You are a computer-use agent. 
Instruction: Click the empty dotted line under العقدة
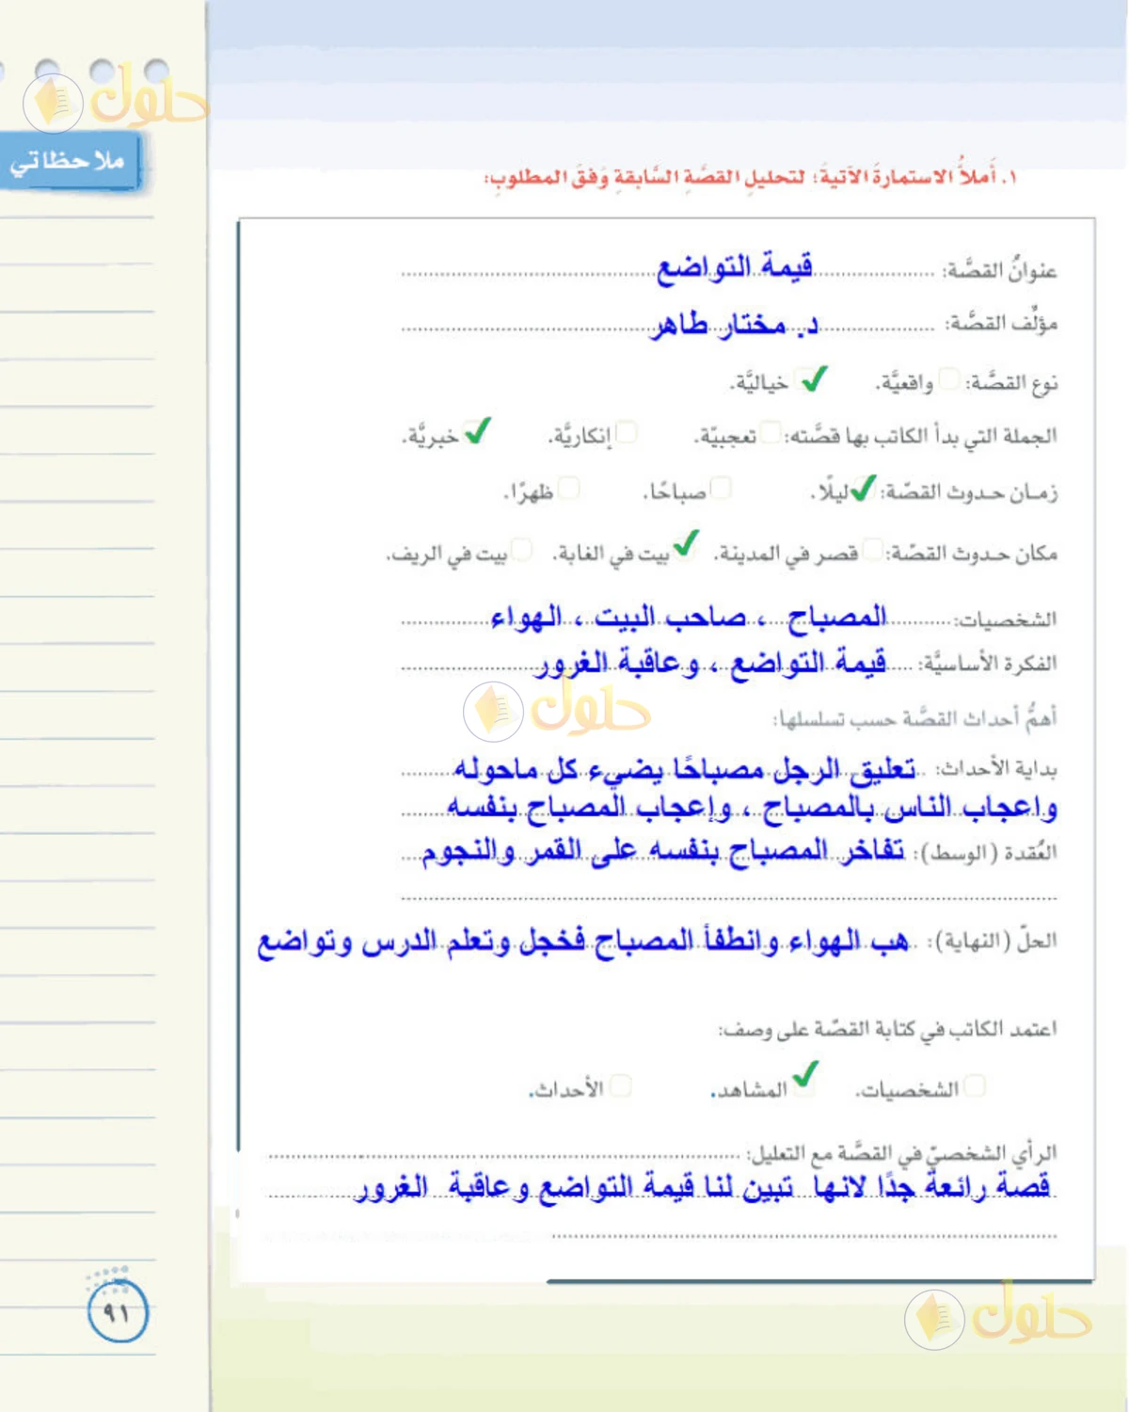(x=729, y=898)
